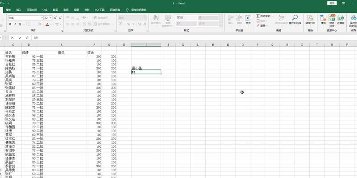Open the 百度网盘 tab

[115, 10]
